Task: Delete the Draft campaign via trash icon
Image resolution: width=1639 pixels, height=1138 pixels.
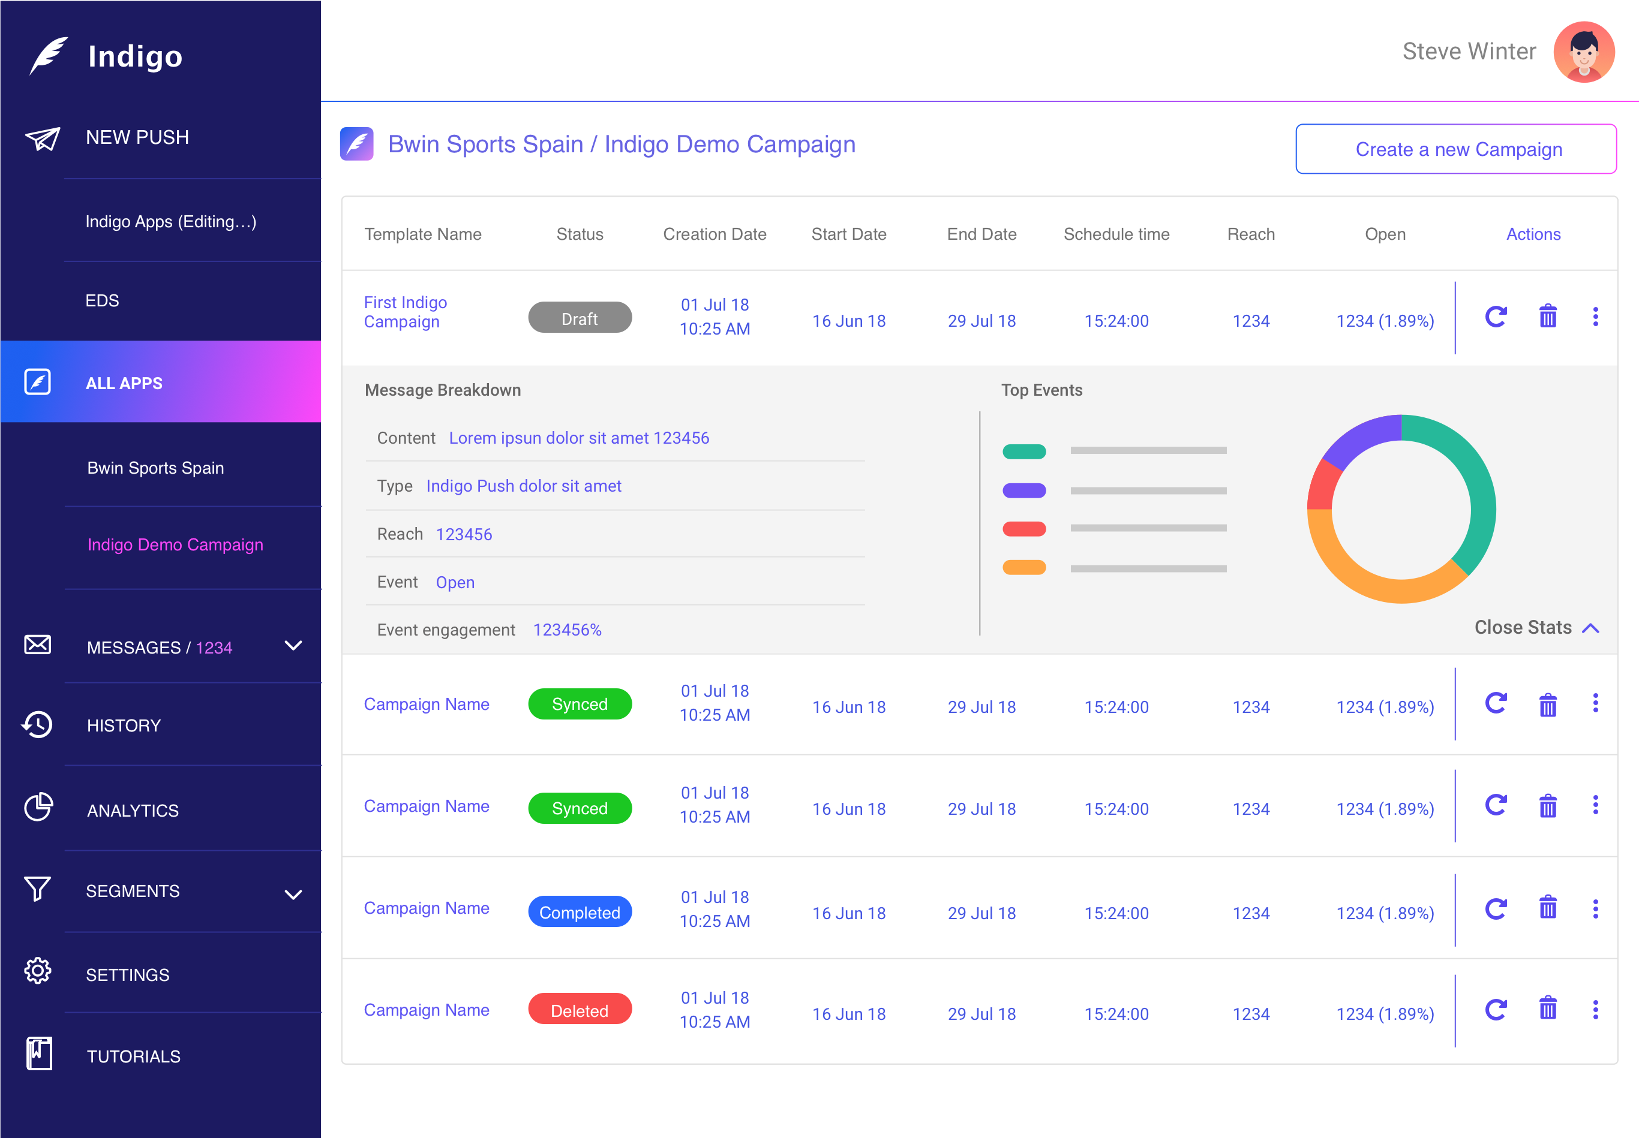Action: point(1548,317)
